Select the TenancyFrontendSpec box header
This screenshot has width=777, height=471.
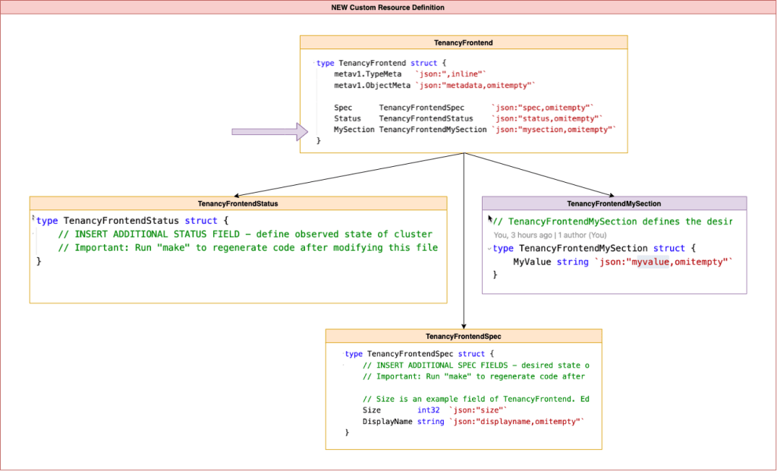pyautogui.click(x=464, y=336)
